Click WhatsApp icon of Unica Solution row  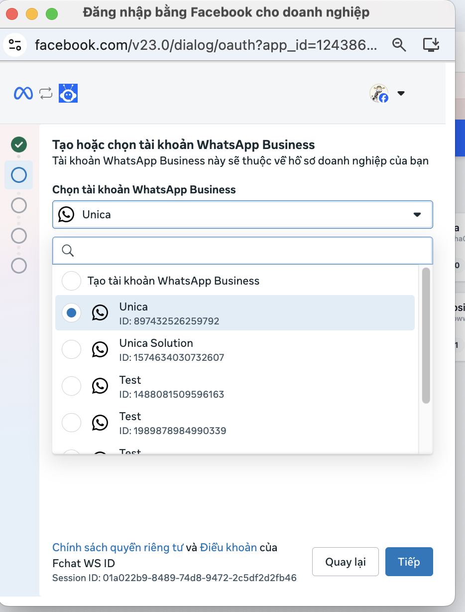[100, 349]
